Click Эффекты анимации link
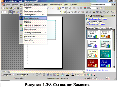 [x=97, y=24]
